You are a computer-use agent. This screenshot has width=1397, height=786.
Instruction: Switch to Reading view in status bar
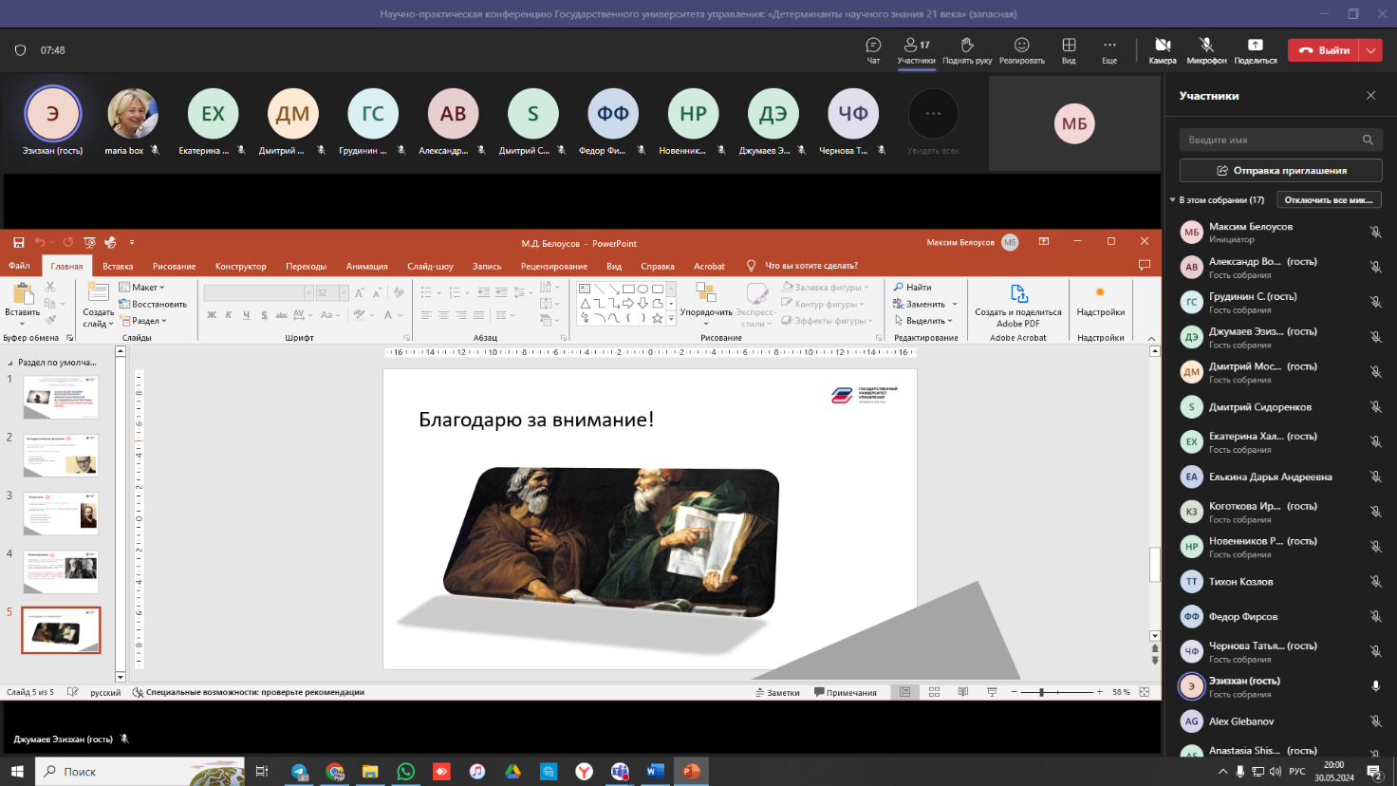pyautogui.click(x=963, y=692)
